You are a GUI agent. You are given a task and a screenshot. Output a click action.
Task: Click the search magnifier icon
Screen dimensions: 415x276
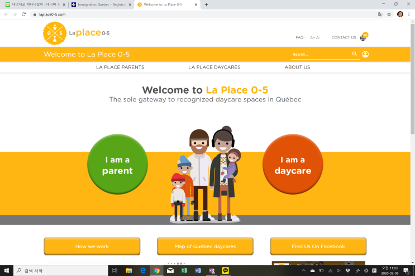point(355,54)
